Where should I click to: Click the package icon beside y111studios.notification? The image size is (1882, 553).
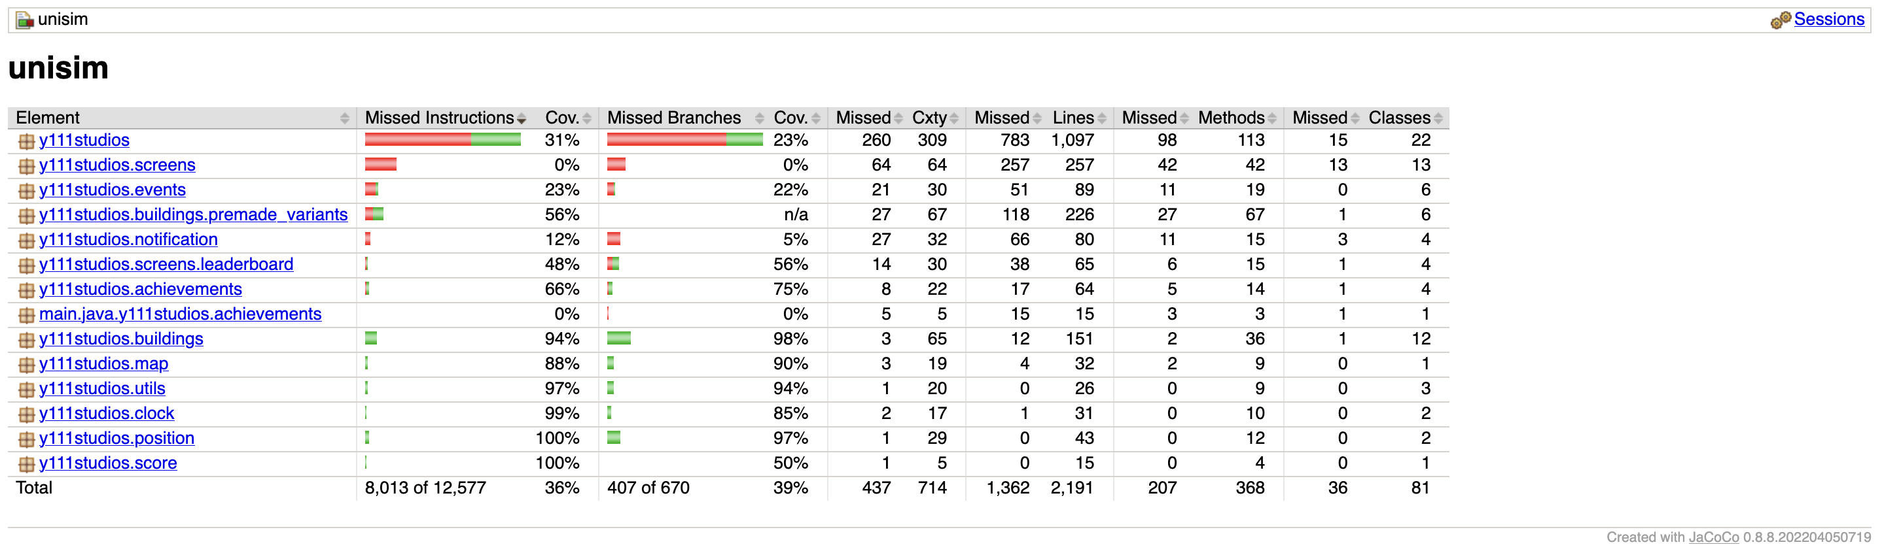[26, 240]
